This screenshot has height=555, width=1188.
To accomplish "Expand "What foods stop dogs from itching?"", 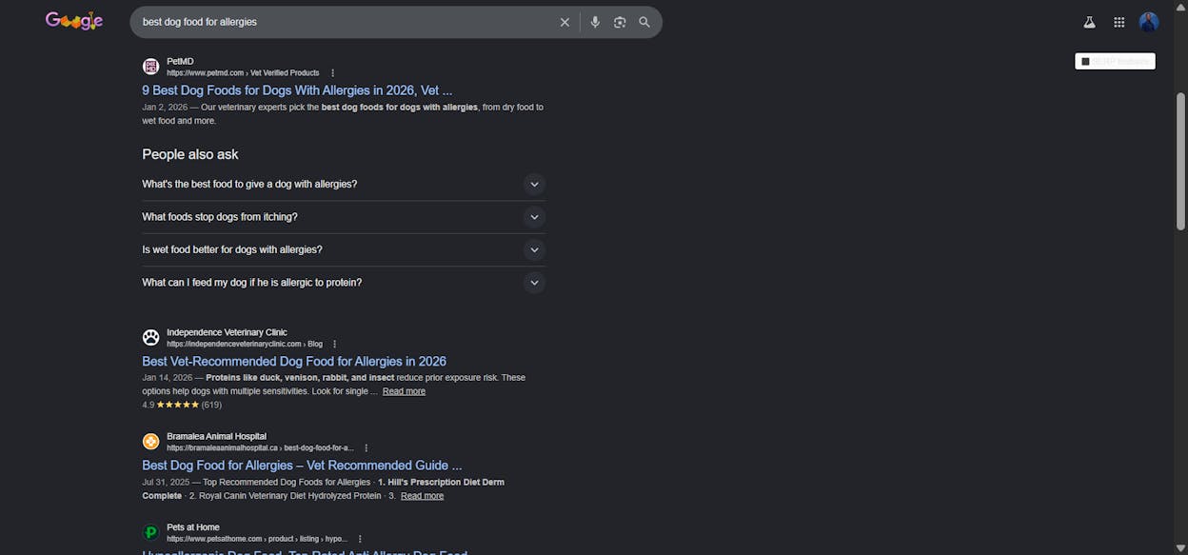I will (344, 217).
